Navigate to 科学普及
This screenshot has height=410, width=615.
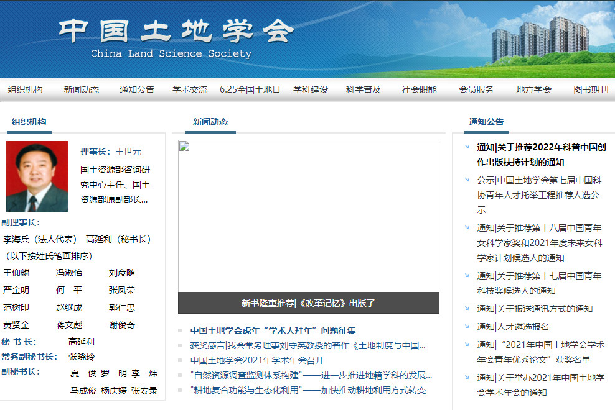pyautogui.click(x=363, y=89)
